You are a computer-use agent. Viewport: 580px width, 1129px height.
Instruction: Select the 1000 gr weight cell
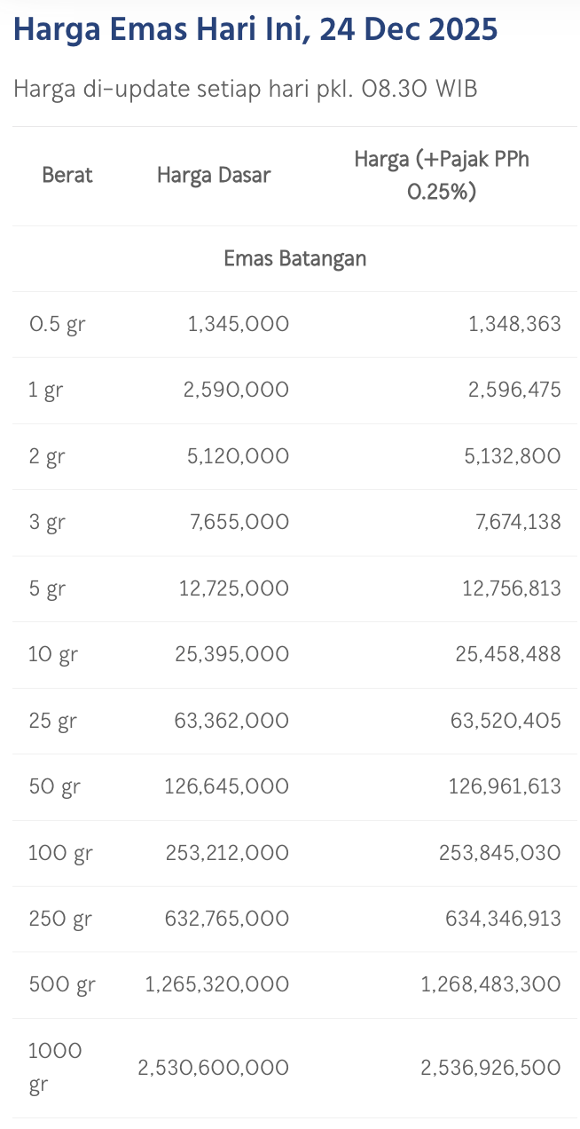click(55, 1067)
